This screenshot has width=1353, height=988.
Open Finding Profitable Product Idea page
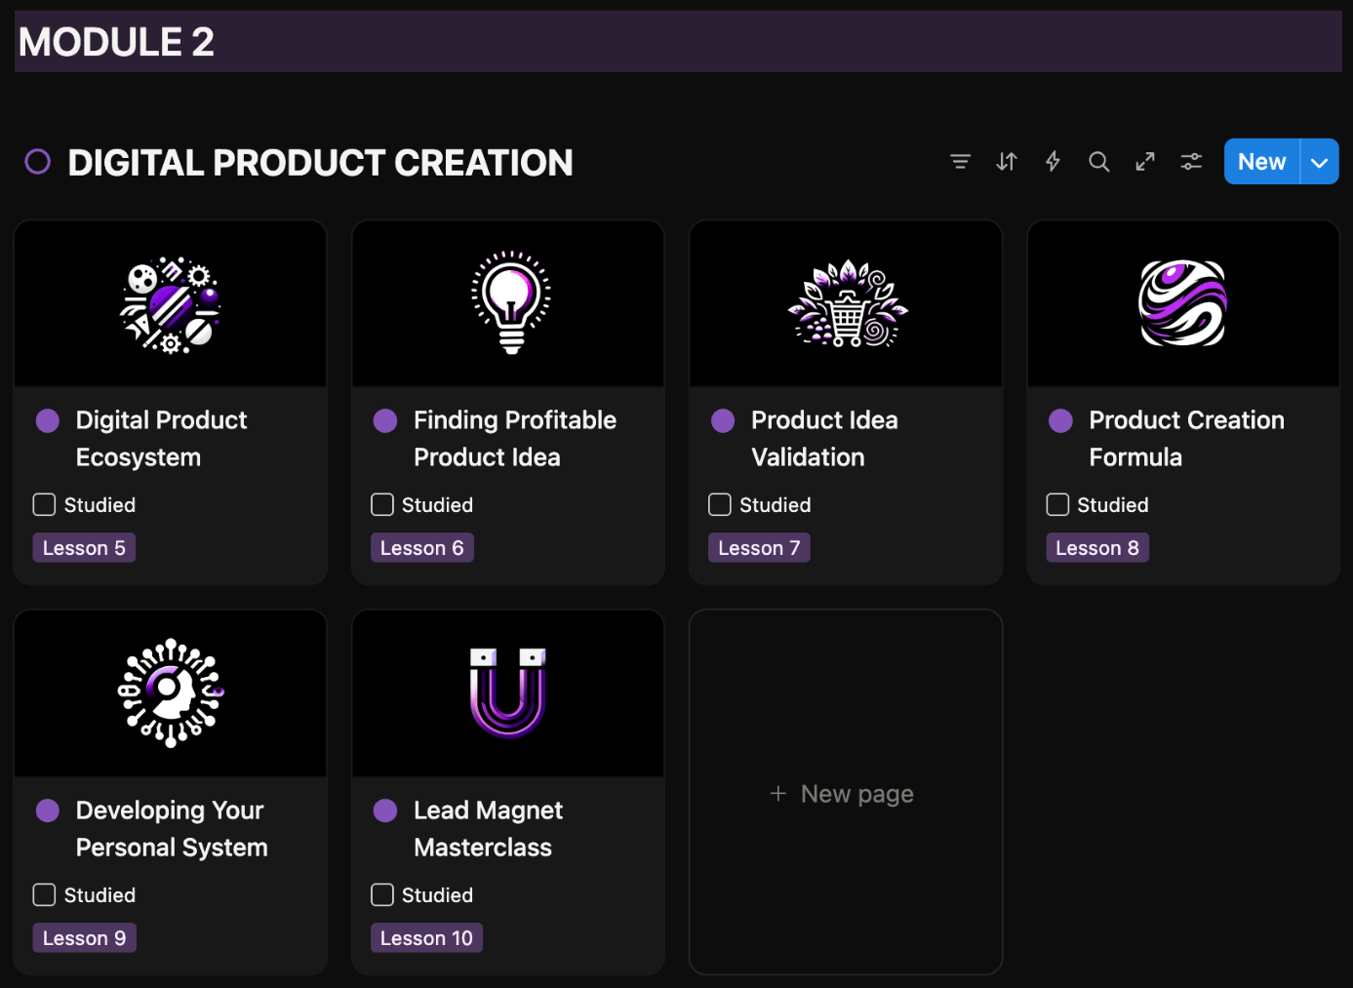(x=514, y=438)
